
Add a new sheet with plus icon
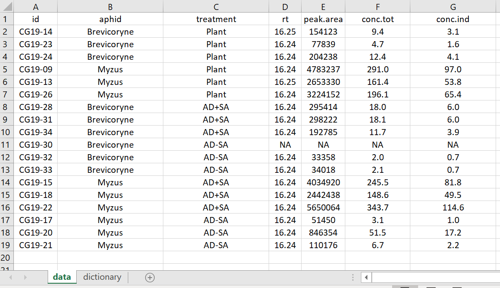click(x=150, y=278)
